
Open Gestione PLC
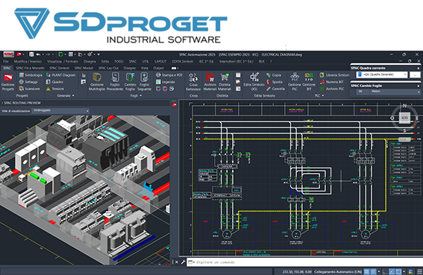click(x=295, y=82)
